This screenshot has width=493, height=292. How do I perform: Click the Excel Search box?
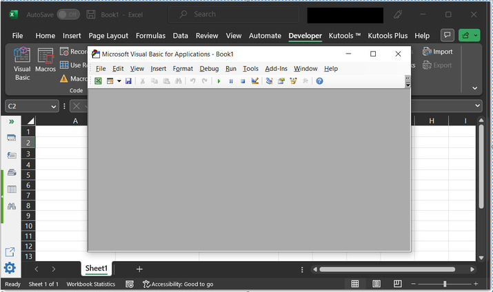coord(234,14)
